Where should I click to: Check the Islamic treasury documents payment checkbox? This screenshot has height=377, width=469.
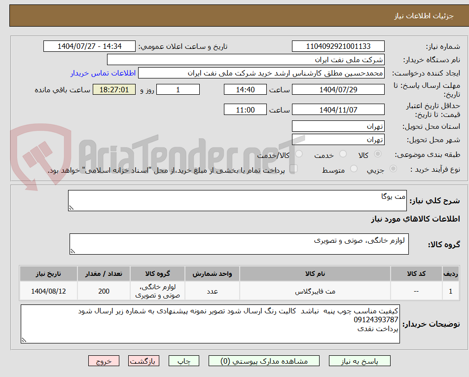(x=294, y=169)
